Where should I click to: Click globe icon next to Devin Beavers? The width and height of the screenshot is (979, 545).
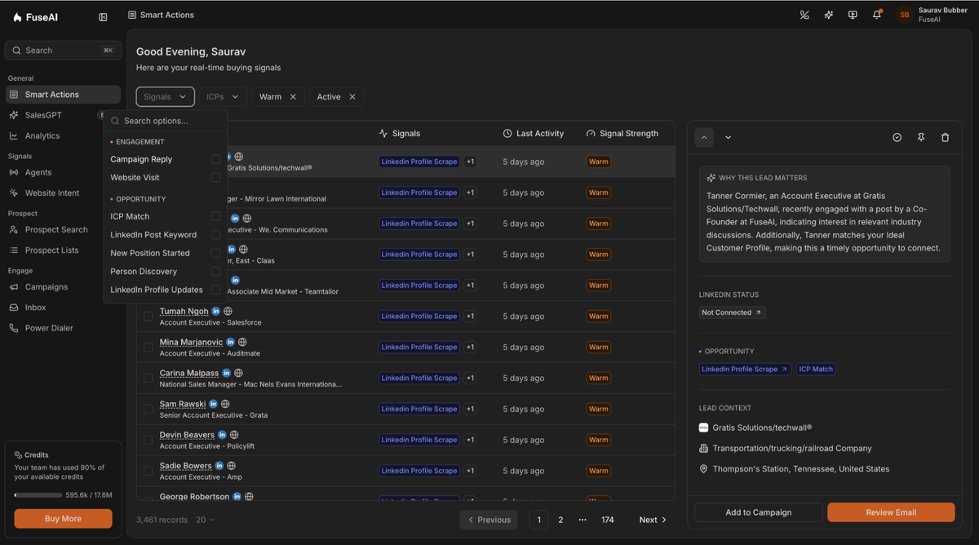[x=234, y=435]
